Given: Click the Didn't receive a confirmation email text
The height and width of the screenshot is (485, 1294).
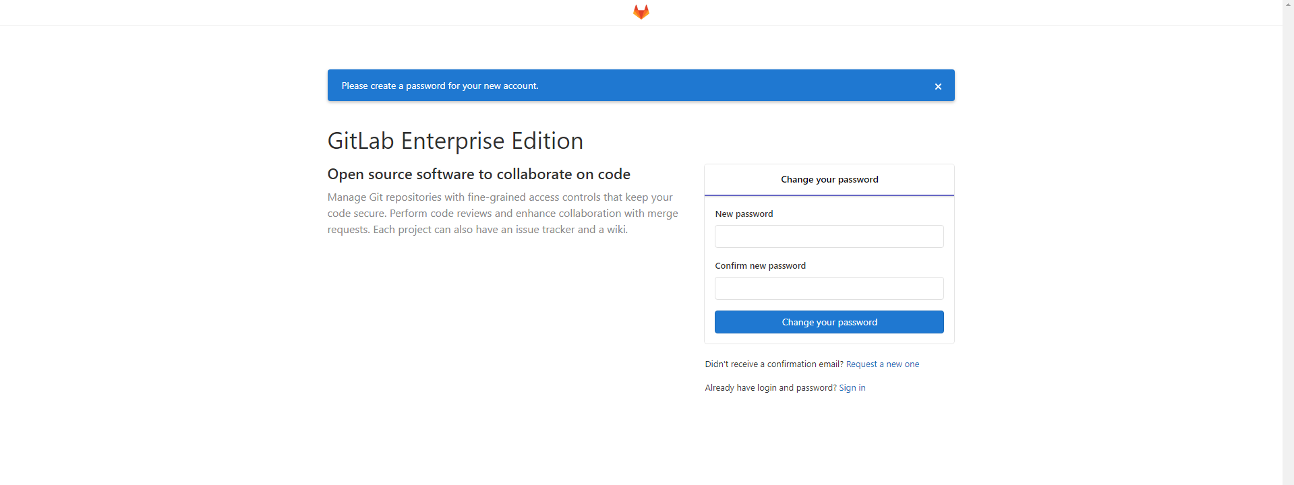Looking at the screenshot, I should tap(773, 364).
